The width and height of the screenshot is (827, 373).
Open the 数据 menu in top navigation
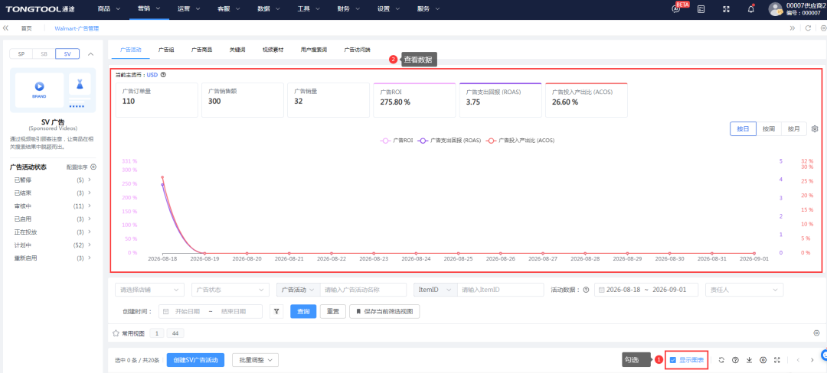pos(268,9)
